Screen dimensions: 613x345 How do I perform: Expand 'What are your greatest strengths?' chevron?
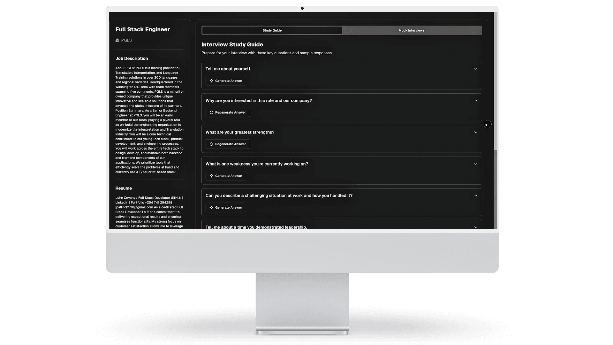pos(475,132)
